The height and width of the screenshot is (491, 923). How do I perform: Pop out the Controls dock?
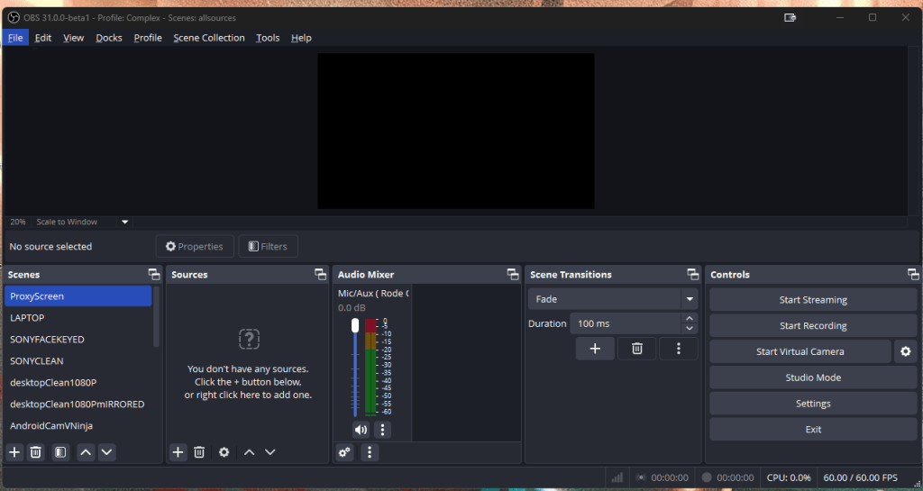coord(913,274)
